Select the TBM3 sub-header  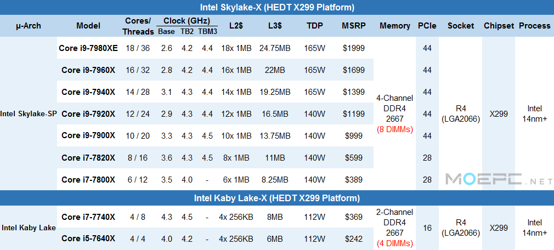[x=207, y=32]
